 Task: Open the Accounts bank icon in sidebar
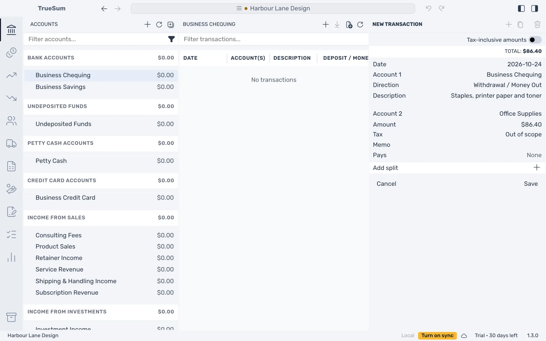coord(11,30)
